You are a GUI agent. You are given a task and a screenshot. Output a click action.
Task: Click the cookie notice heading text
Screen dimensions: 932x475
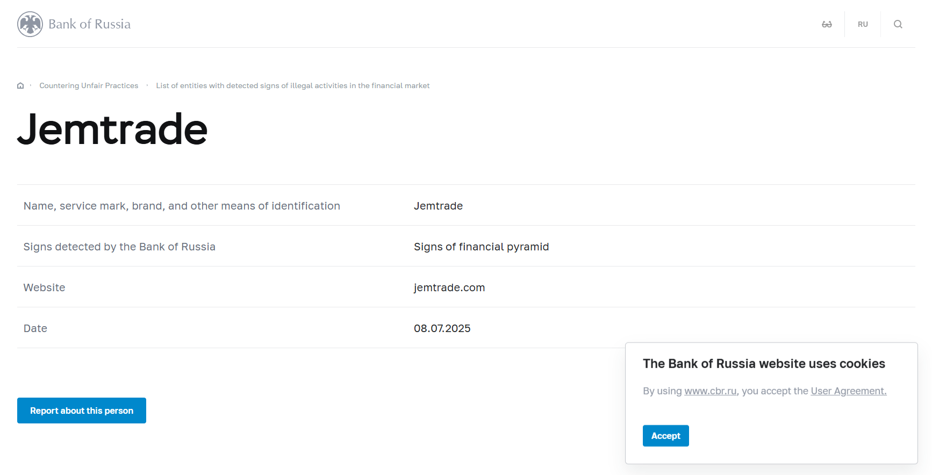coord(763,364)
